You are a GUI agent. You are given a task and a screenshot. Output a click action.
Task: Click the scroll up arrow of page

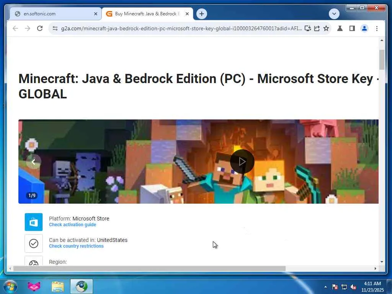382,40
